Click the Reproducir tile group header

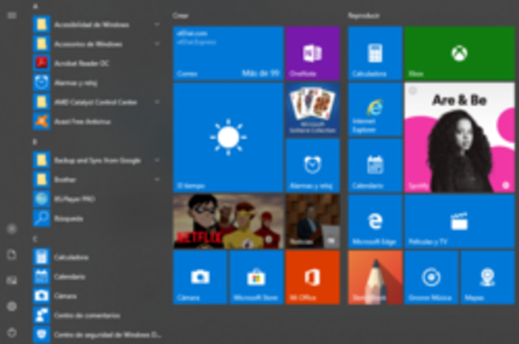click(x=364, y=15)
